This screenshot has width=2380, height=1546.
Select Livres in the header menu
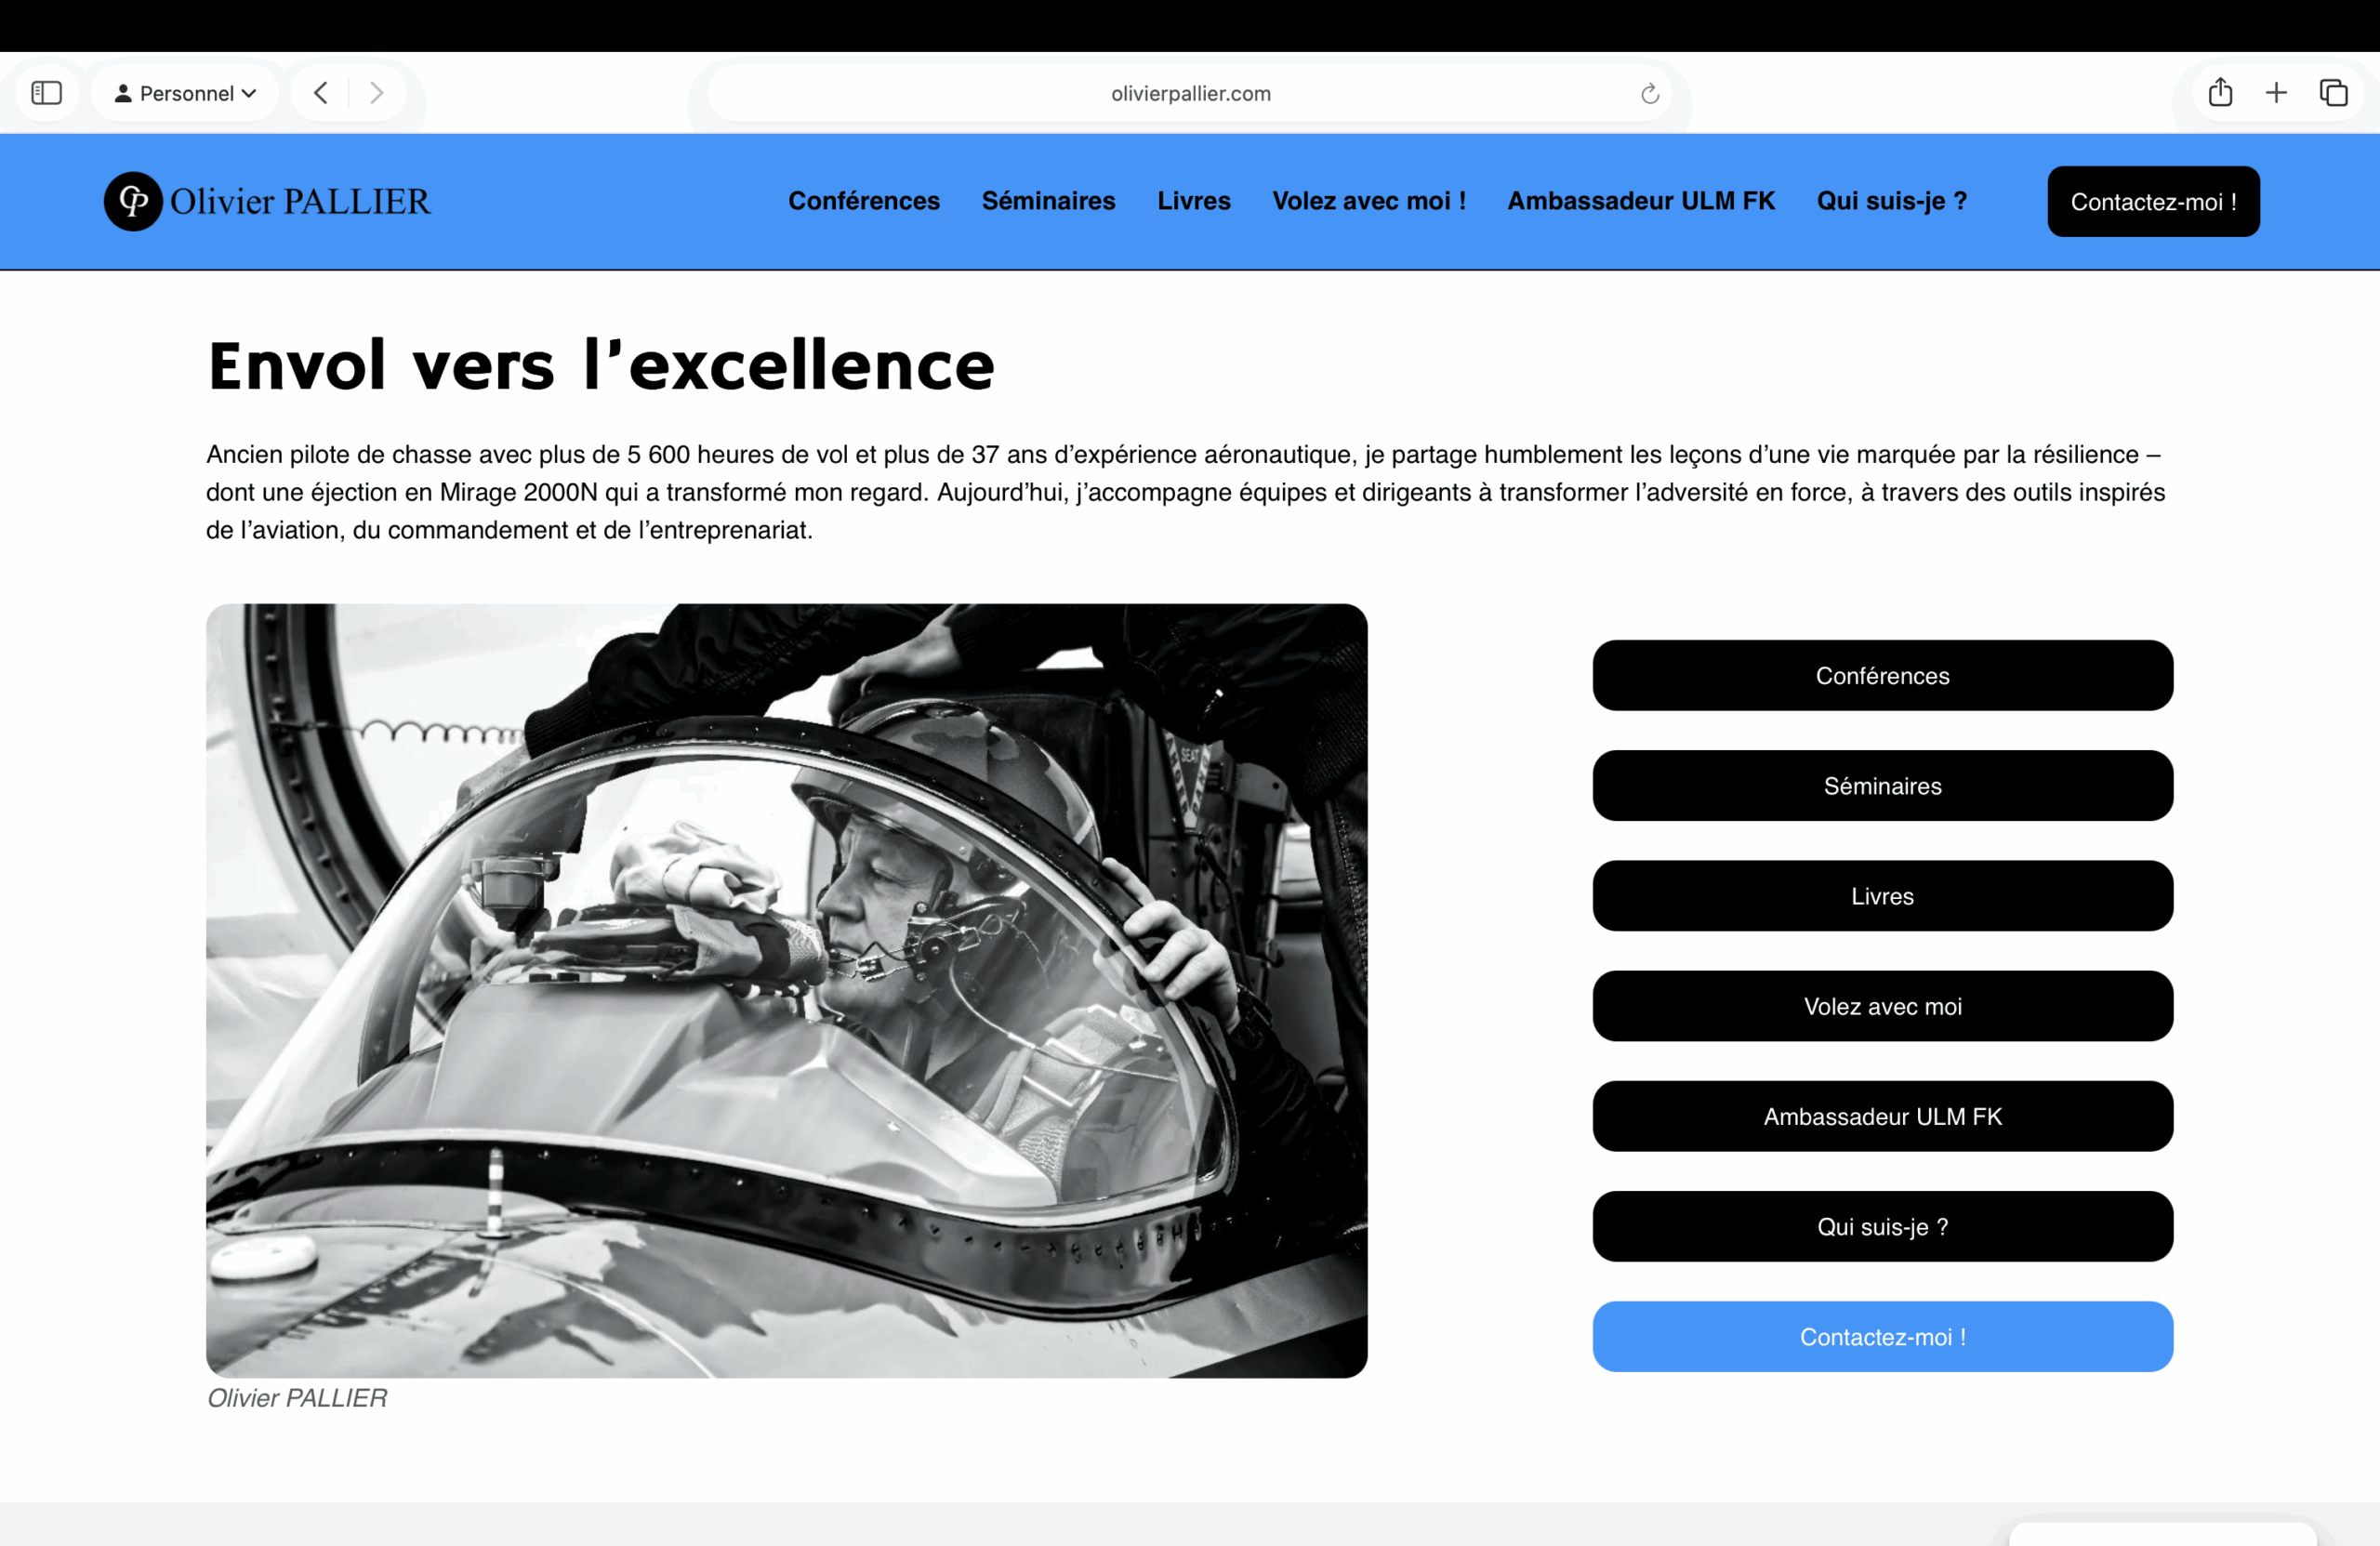pyautogui.click(x=1193, y=201)
